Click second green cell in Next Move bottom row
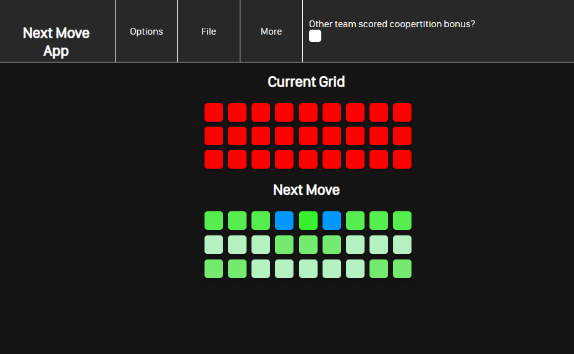 (237, 269)
